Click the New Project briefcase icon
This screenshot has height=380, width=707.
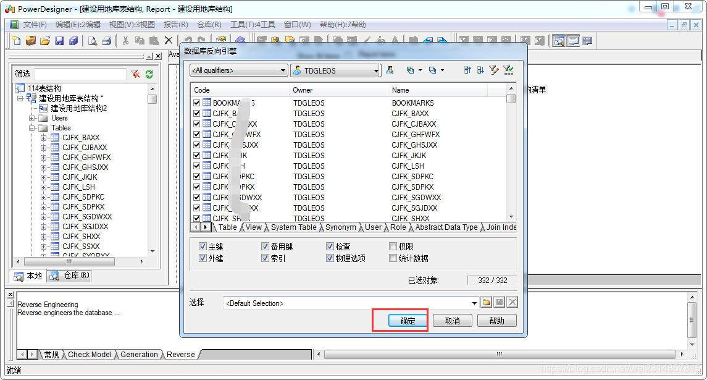point(31,41)
